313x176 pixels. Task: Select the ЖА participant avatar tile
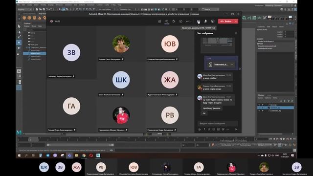click(170, 80)
